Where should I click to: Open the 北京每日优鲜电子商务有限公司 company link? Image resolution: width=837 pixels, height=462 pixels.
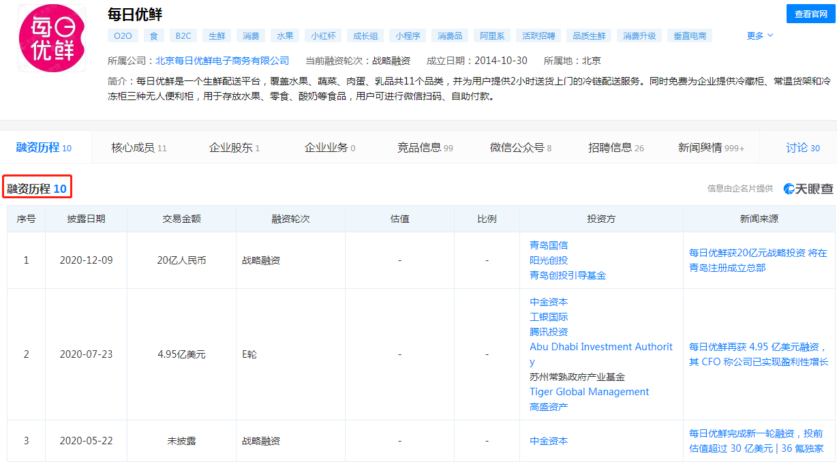point(222,61)
